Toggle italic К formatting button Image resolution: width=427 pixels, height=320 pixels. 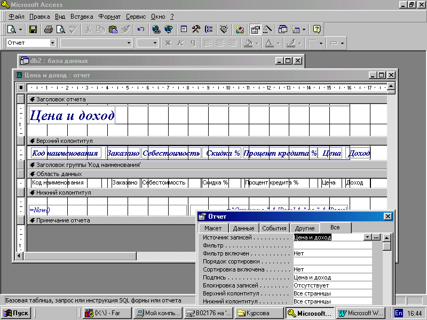point(180,43)
